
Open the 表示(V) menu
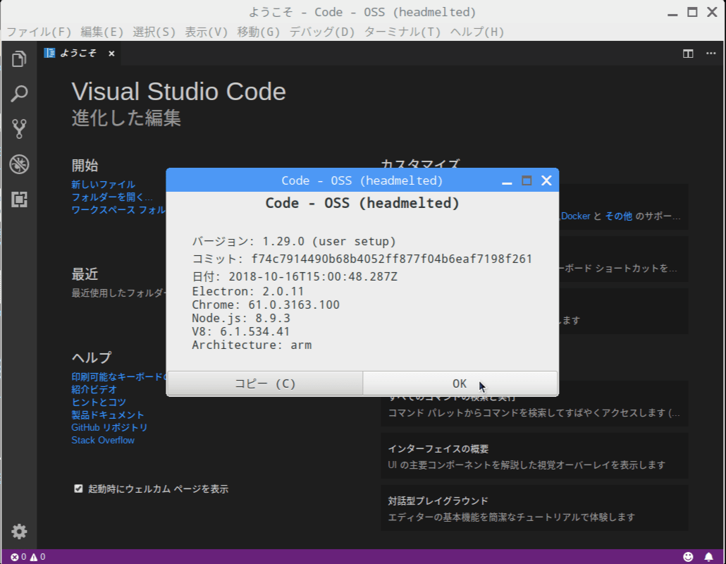click(x=207, y=32)
